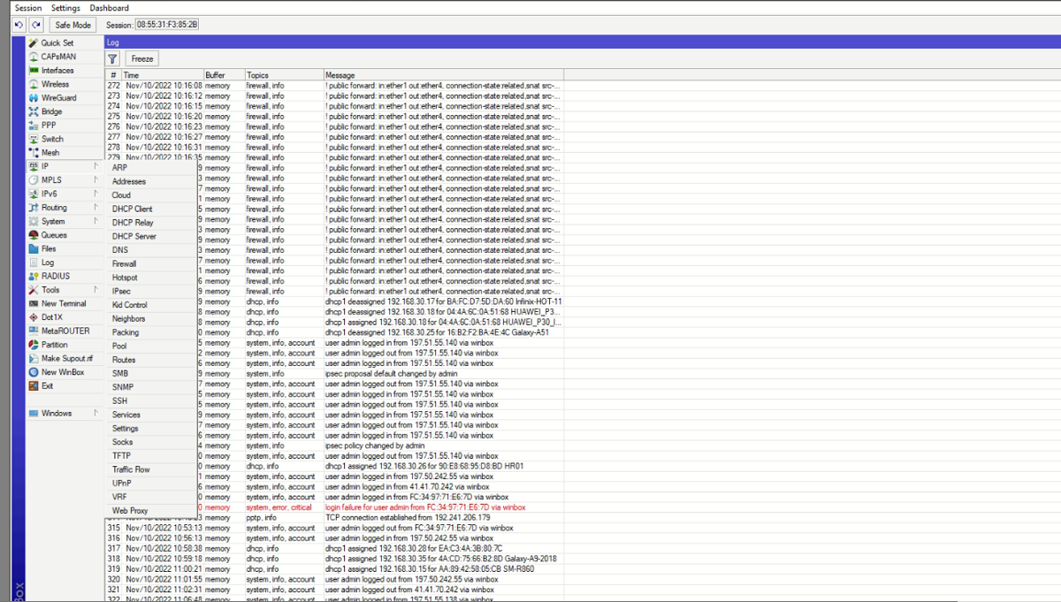Open the Log sidebar icon
1061x602 pixels.
click(33, 263)
